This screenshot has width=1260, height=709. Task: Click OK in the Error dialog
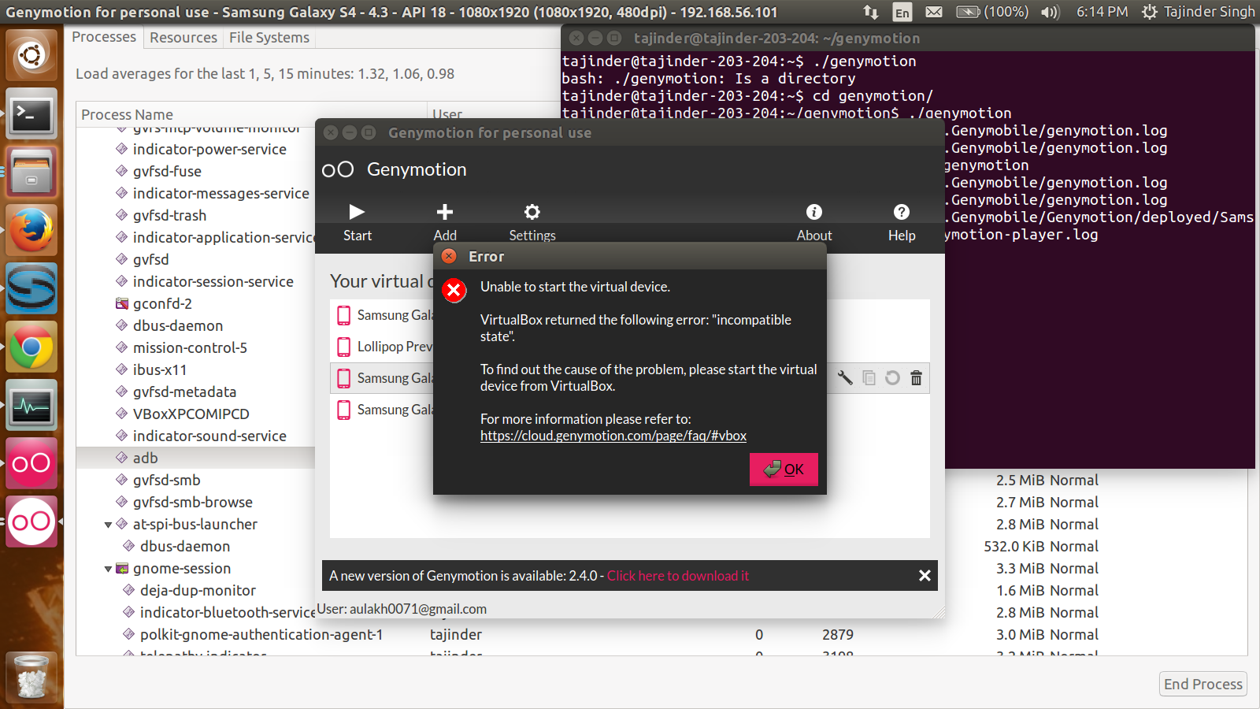pos(784,470)
